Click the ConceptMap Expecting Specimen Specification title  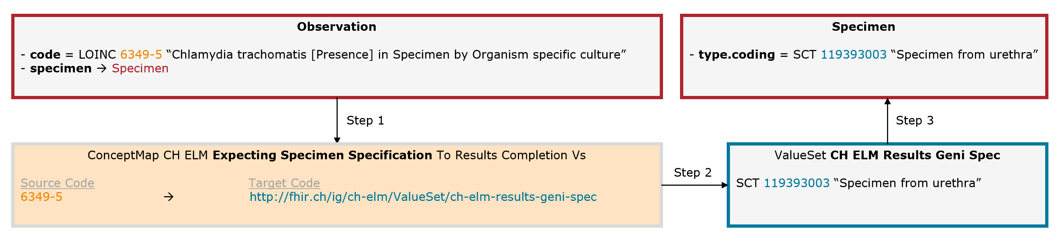[x=336, y=155]
